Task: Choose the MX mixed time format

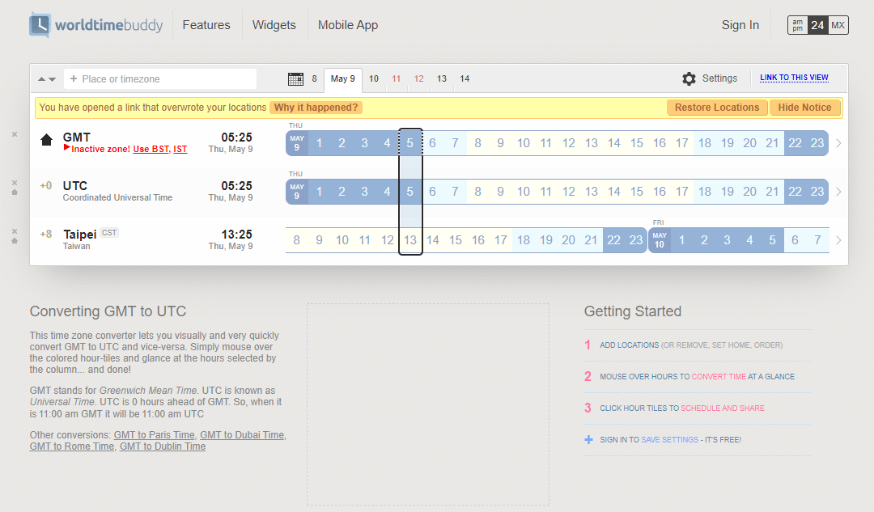Action: 838,25
